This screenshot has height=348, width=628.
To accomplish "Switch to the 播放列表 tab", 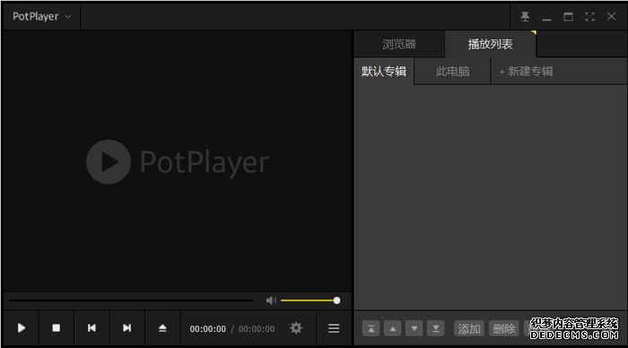I will tap(490, 44).
